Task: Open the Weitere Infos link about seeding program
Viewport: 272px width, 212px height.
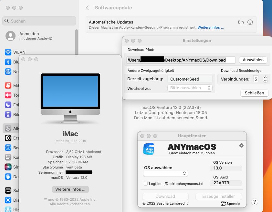Action: [x=211, y=27]
